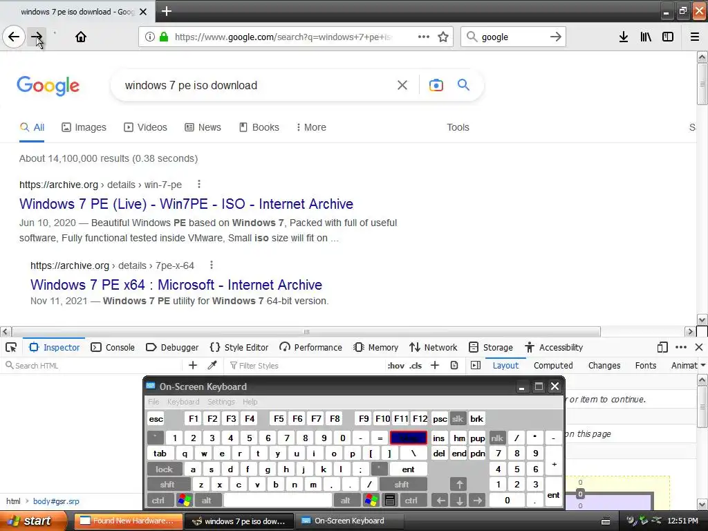
Task: Click the page vertical scrollbar down arrow
Action: tap(702, 319)
